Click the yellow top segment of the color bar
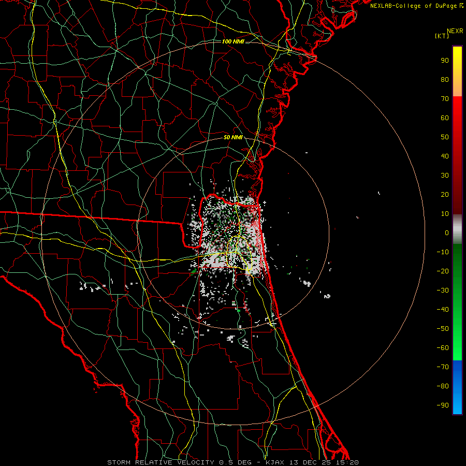Viewport: 466px width, 466px height. click(457, 71)
